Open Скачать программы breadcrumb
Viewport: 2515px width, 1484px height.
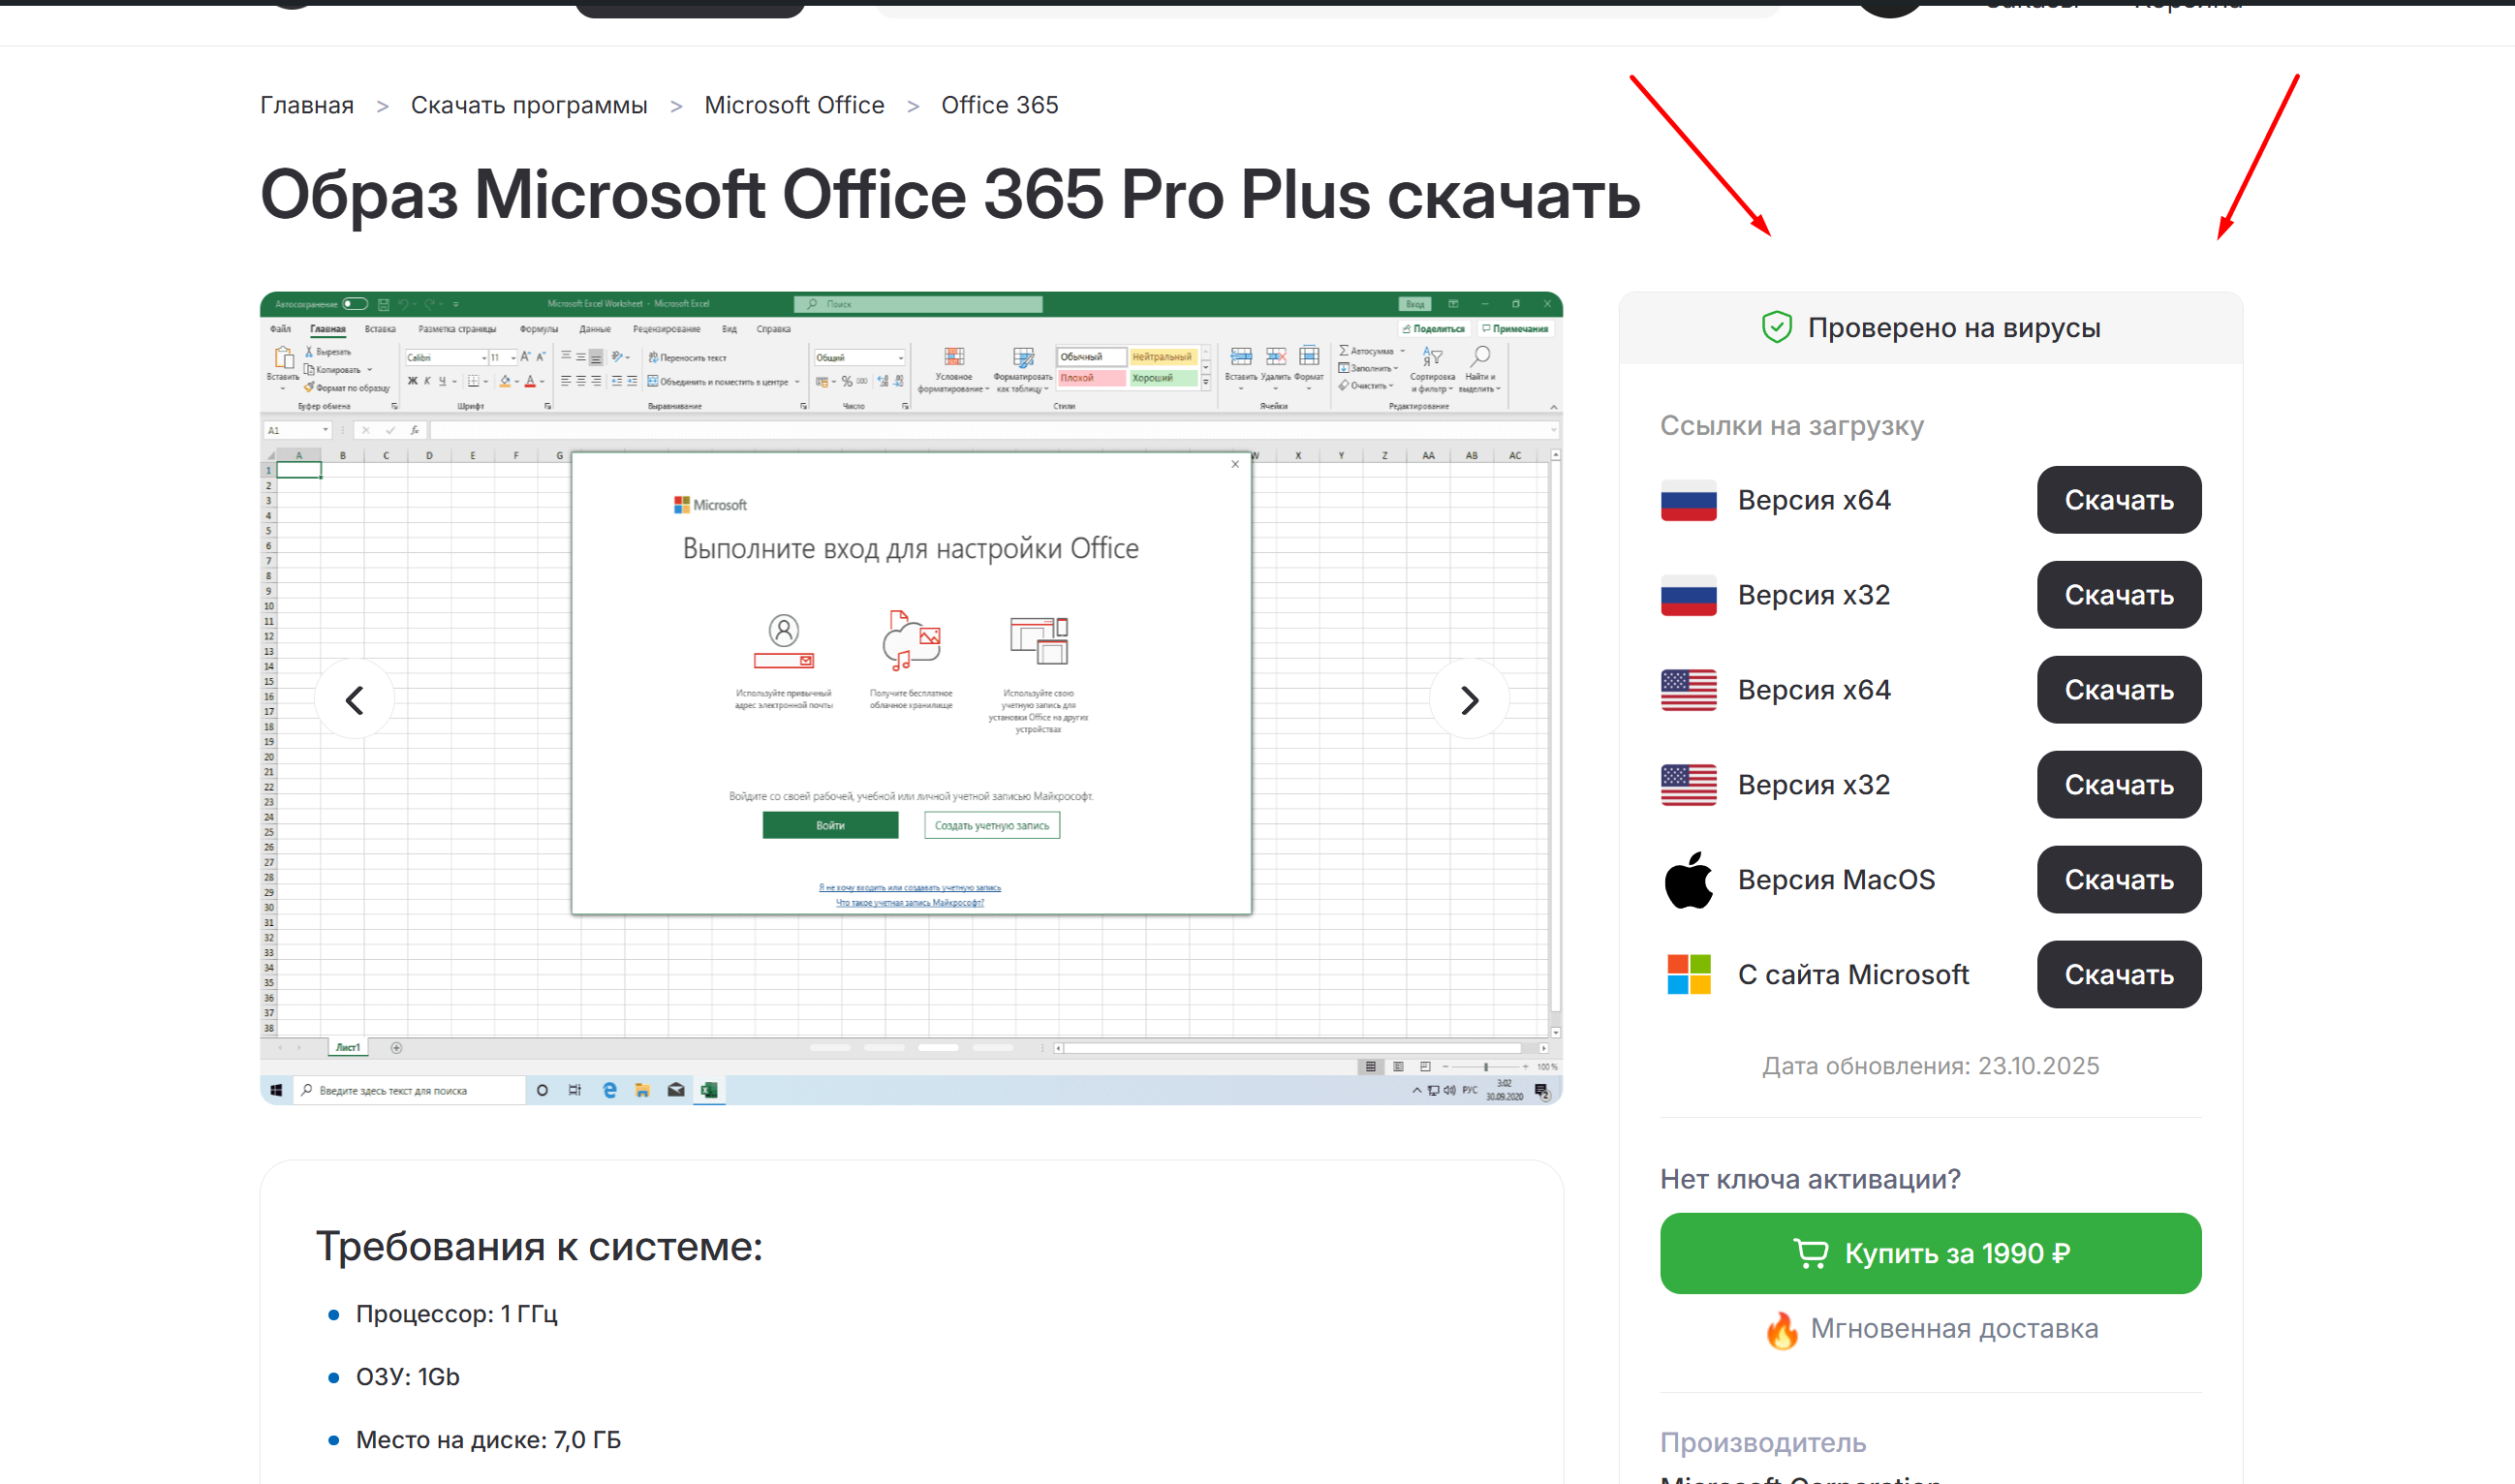[529, 105]
